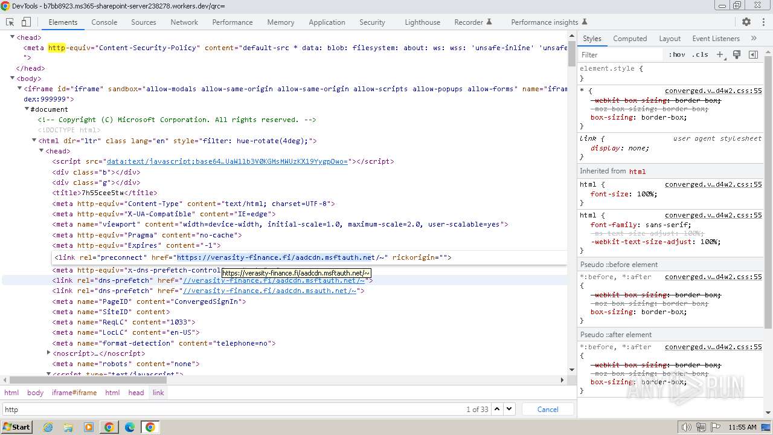773x435 pixels.
Task: Collapse the #document node
Action: (x=27, y=109)
